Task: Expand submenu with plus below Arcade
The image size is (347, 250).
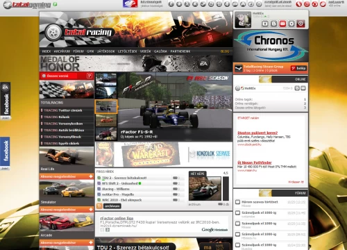Action: click(90, 242)
